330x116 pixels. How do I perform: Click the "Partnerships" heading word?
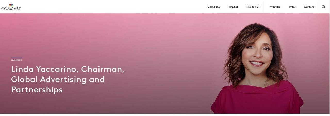click(x=37, y=90)
